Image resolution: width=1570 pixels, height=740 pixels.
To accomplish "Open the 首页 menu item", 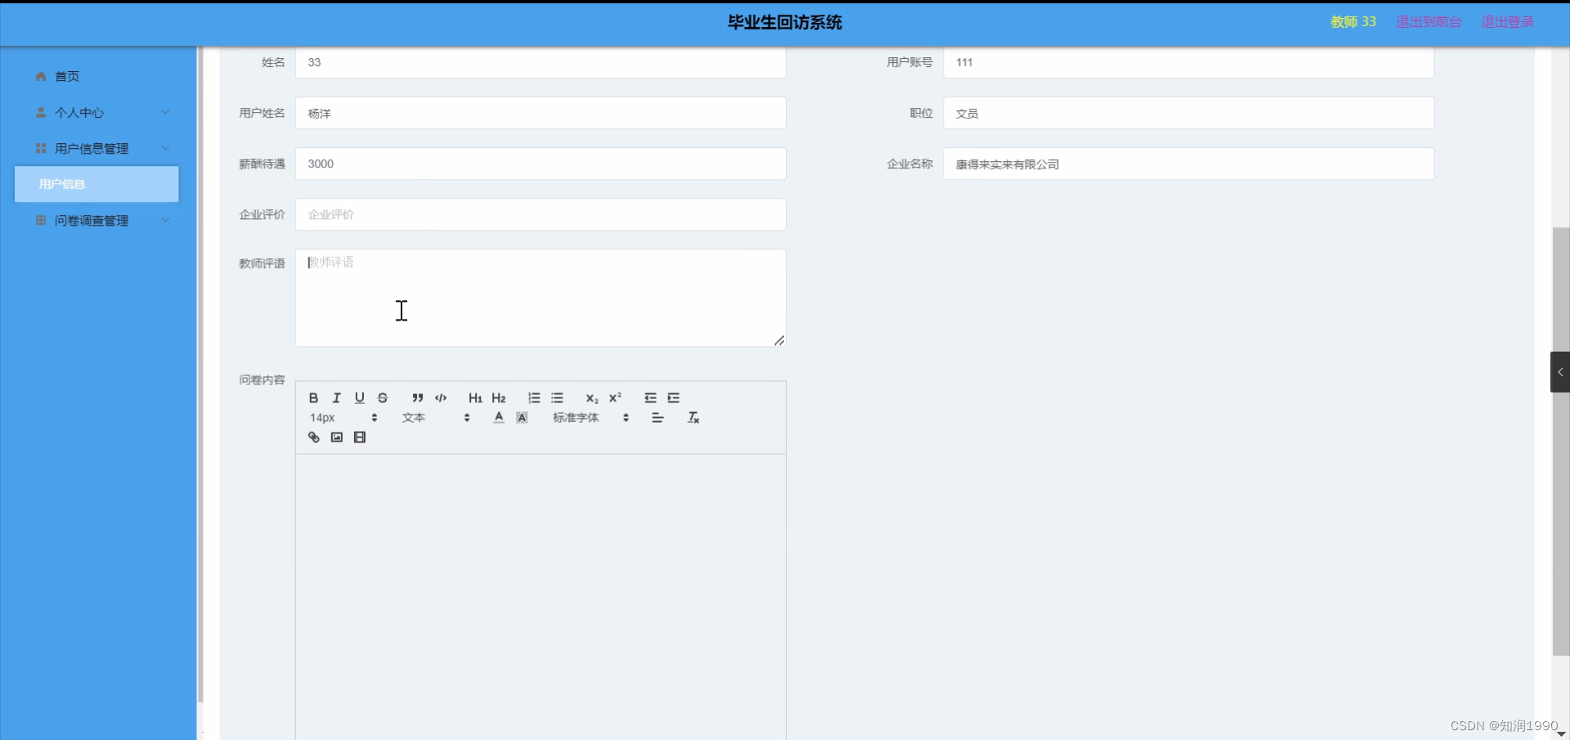I will pos(67,76).
